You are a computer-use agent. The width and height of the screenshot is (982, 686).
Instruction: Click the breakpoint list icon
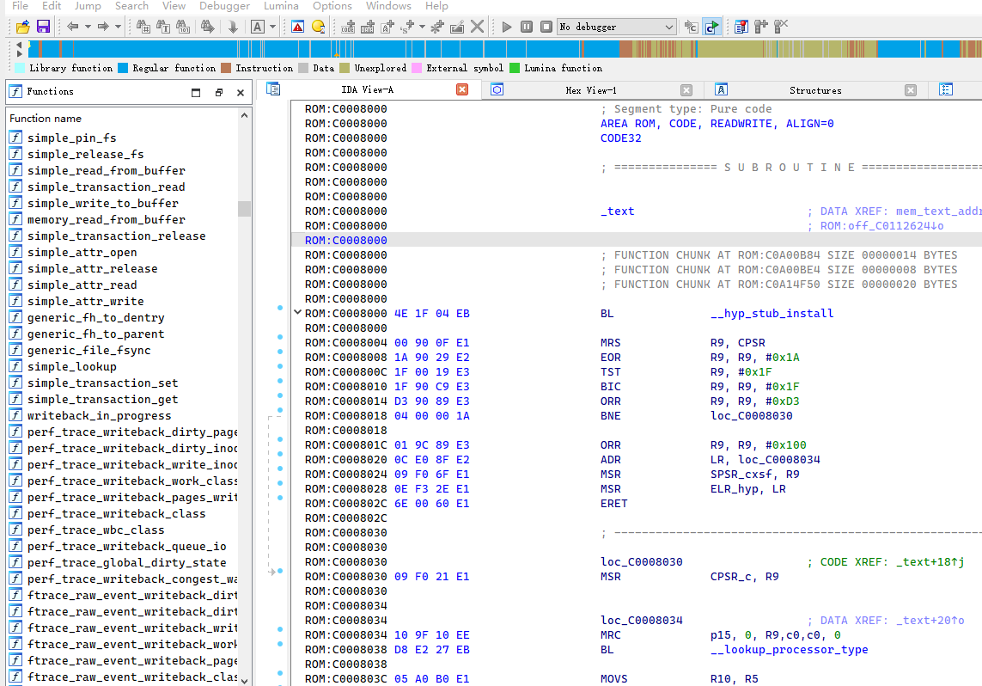741,27
